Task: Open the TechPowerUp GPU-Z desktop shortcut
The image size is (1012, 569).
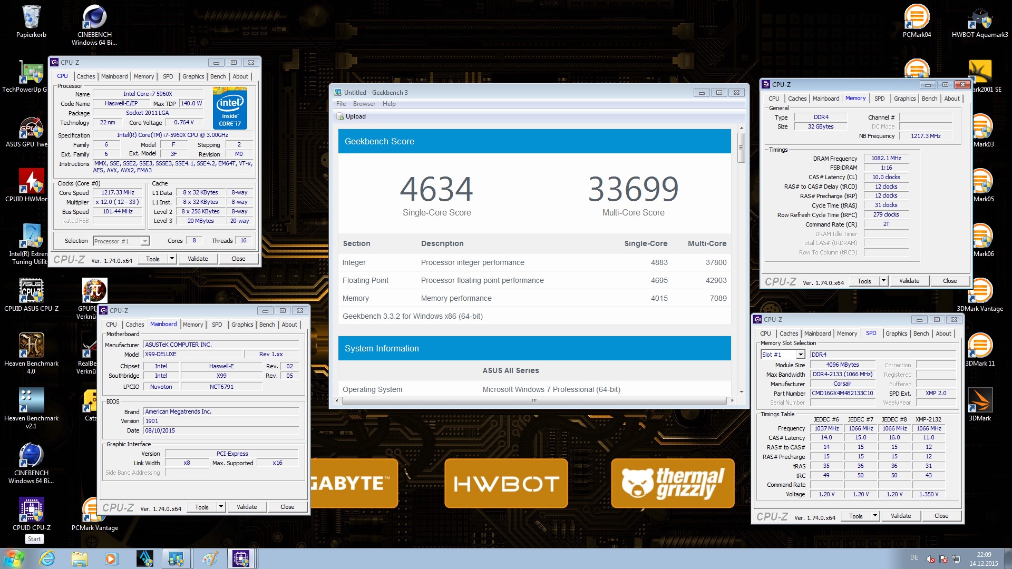Action: 25,77
